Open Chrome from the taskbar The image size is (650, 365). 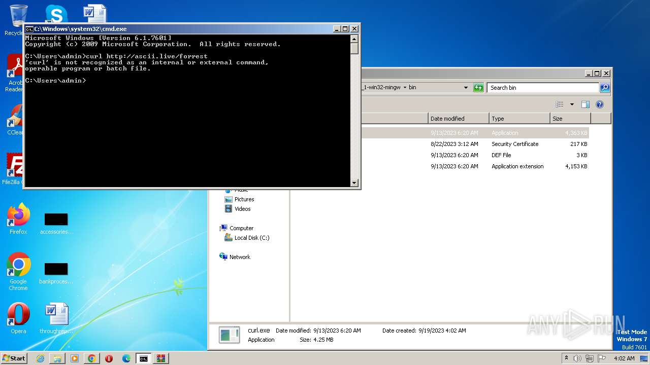pyautogui.click(x=92, y=358)
